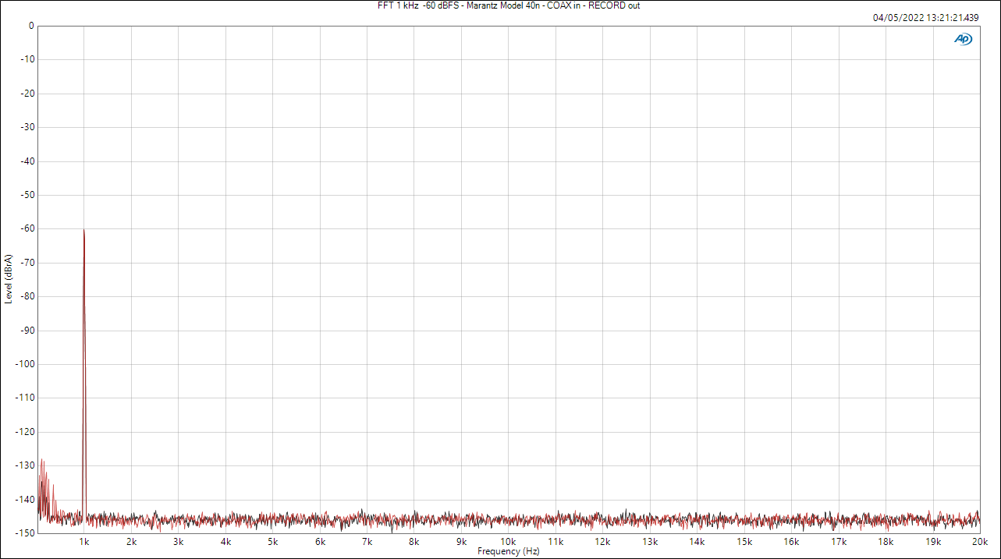The width and height of the screenshot is (1001, 559).
Task: Select the "9k" frequency axis tick label
Action: click(462, 542)
